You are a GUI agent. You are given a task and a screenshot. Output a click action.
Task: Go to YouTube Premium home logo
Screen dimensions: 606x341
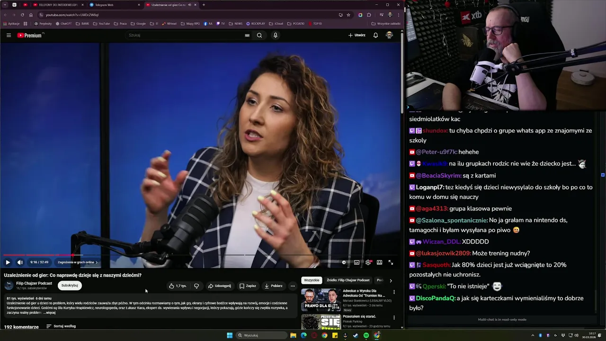point(29,35)
